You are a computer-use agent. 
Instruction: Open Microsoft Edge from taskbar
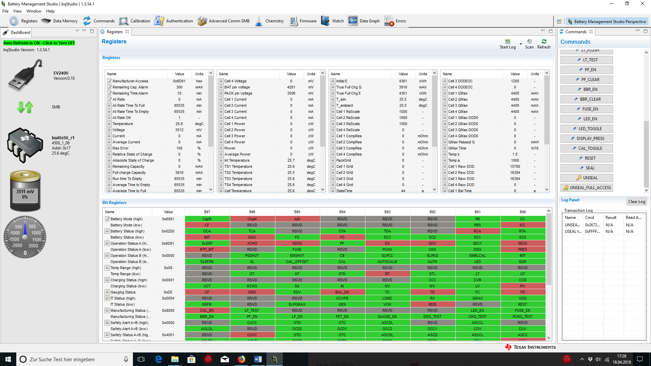coord(158,359)
